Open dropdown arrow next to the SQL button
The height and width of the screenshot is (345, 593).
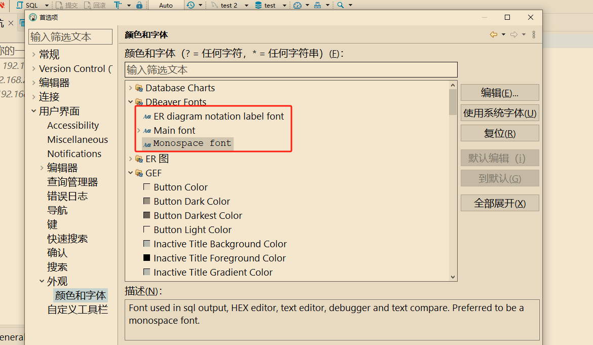pyautogui.click(x=47, y=5)
